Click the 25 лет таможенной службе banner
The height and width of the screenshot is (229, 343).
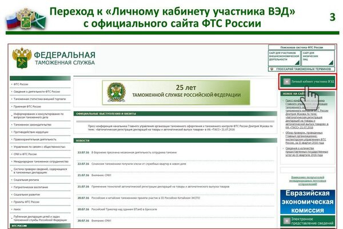point(176,93)
